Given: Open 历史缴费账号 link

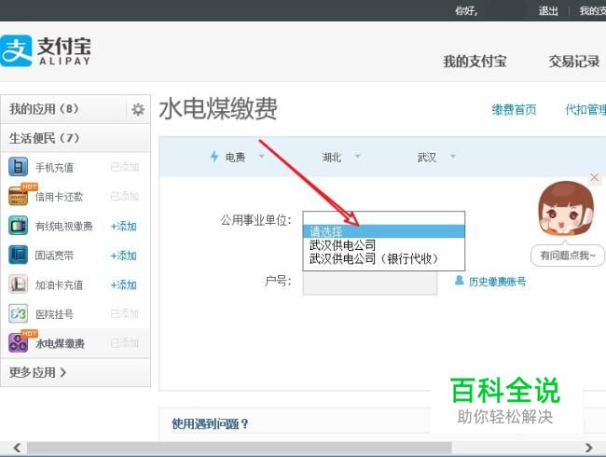Looking at the screenshot, I should [x=497, y=282].
